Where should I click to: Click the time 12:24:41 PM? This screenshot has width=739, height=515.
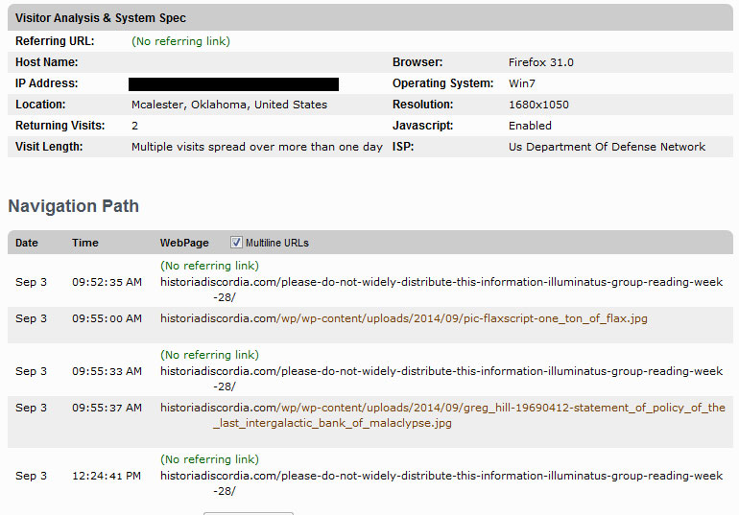107,476
